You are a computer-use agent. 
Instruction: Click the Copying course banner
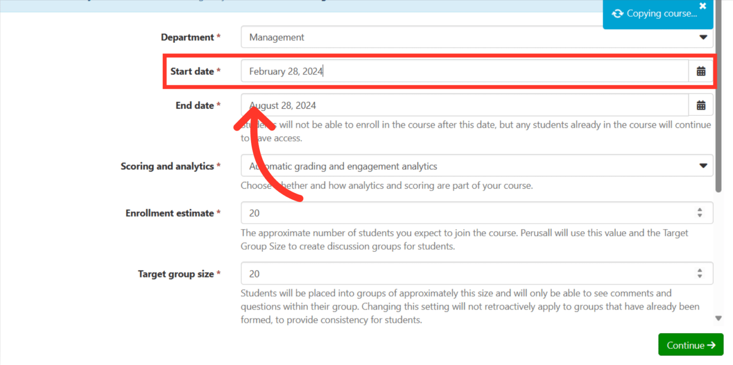point(659,13)
